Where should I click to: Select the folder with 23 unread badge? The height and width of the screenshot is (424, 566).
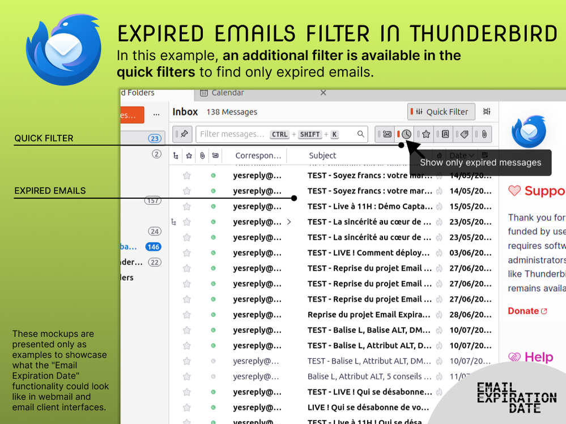pyautogui.click(x=142, y=138)
